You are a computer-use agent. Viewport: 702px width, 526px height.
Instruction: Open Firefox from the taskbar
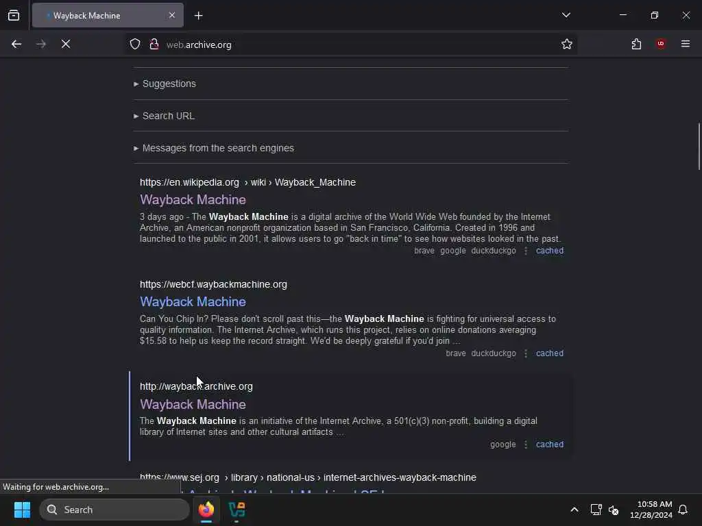tap(206, 510)
